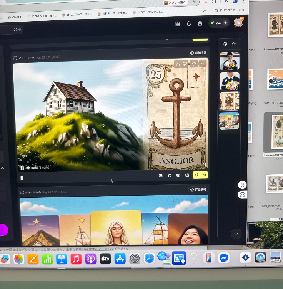The height and width of the screenshot is (289, 283).
Task: Extend video with the icon left of 公開
Action: coord(187,175)
